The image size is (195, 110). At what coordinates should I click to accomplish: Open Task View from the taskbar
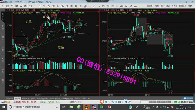pyautogui.click(x=63, y=107)
